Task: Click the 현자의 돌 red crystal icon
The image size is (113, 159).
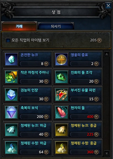Action: [62, 112]
